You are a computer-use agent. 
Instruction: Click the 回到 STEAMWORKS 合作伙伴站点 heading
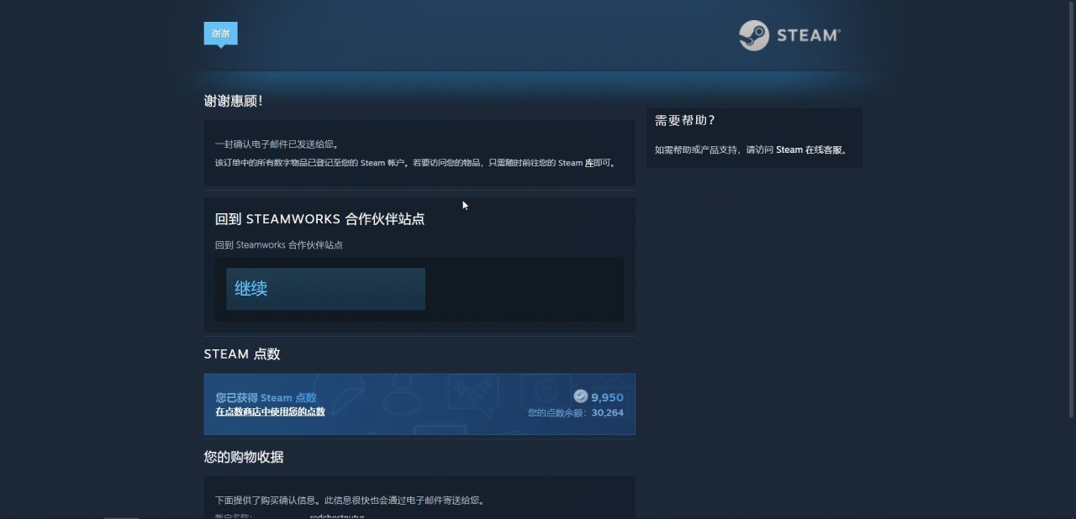tap(319, 219)
